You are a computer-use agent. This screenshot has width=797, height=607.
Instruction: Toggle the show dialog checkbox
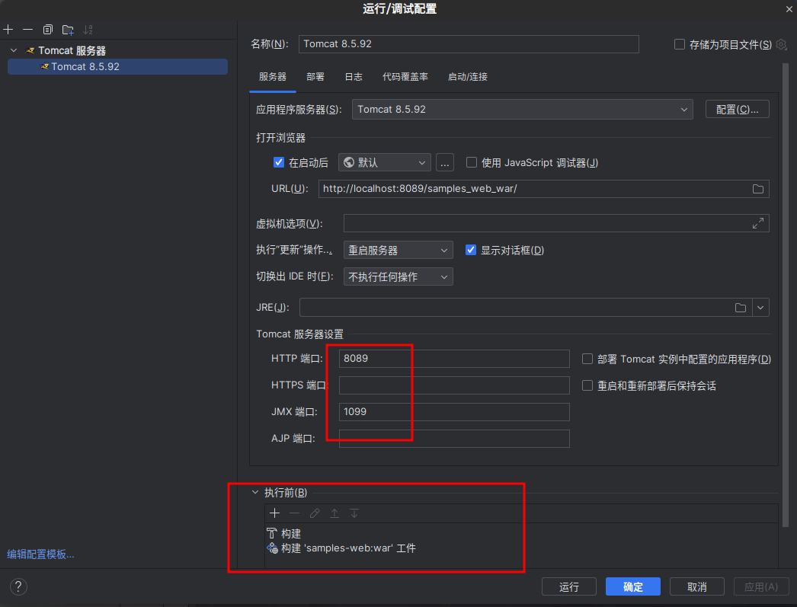click(x=471, y=250)
